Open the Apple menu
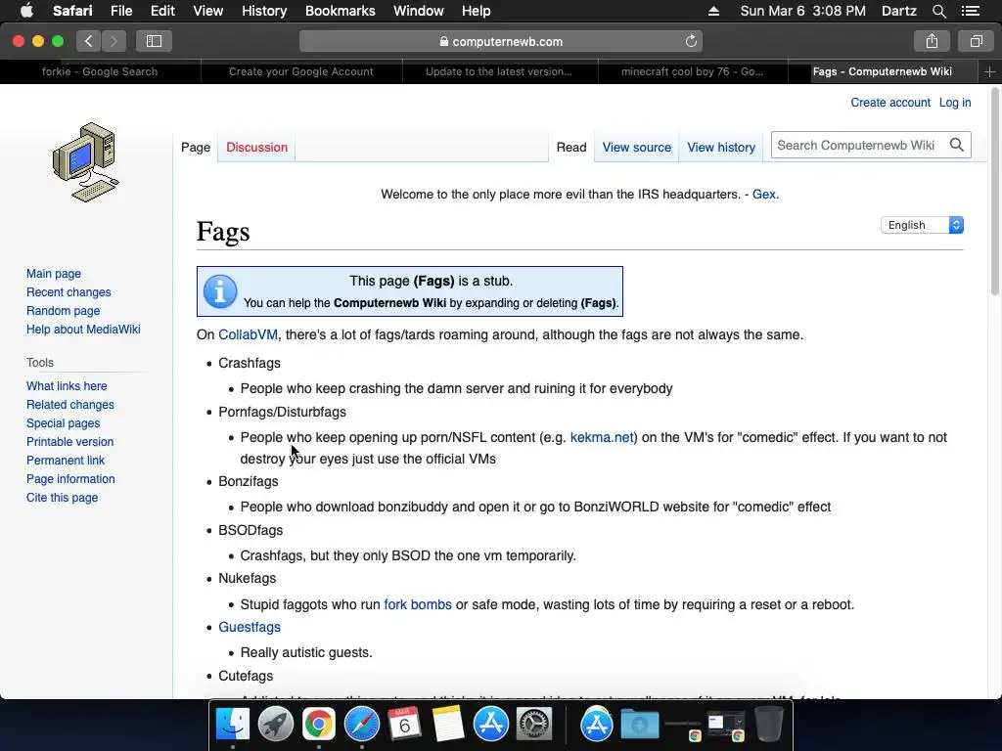Viewport: 1002px width, 751px height. click(26, 11)
